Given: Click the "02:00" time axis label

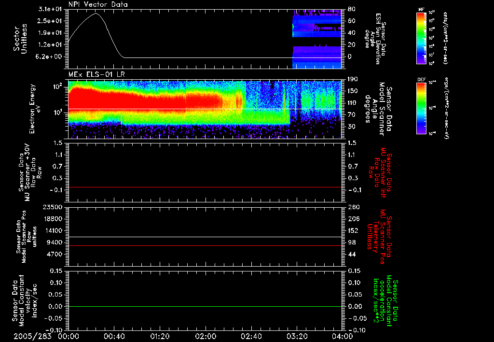Looking at the screenshot, I should click(206, 336).
